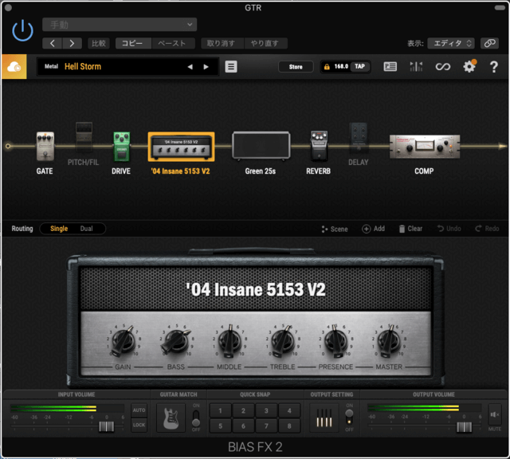Click the amp TREBLE knob

click(x=283, y=341)
